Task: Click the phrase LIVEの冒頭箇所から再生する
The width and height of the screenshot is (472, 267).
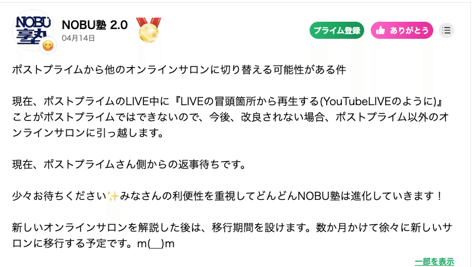Action: coord(250,101)
